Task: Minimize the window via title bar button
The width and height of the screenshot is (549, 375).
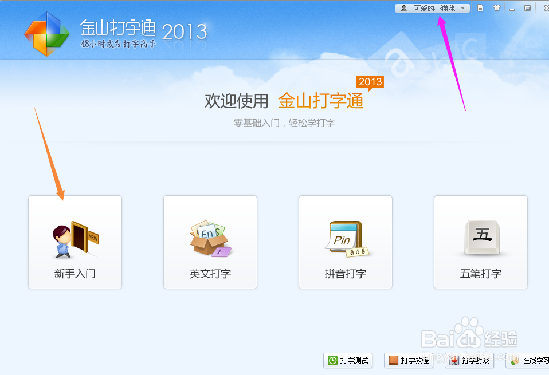Action: pos(512,9)
